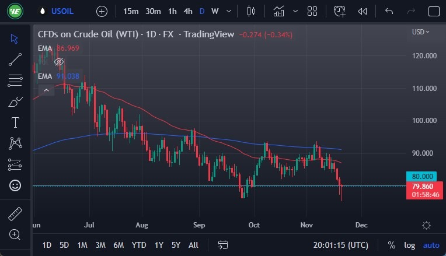Image resolution: width=446 pixels, height=256 pixels.
Task: Switch to the 4h timeframe
Action: [x=188, y=11]
